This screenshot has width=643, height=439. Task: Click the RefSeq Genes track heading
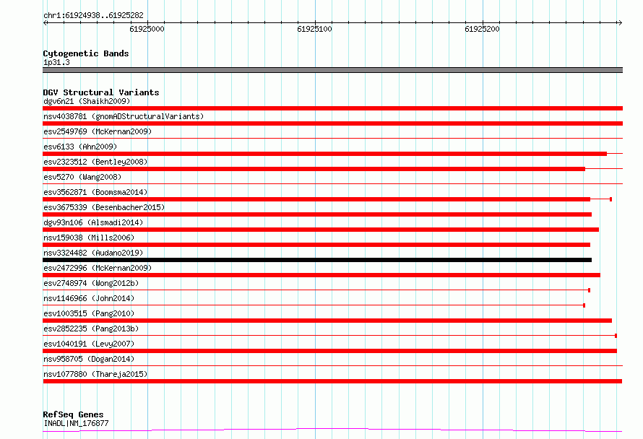coord(73,414)
